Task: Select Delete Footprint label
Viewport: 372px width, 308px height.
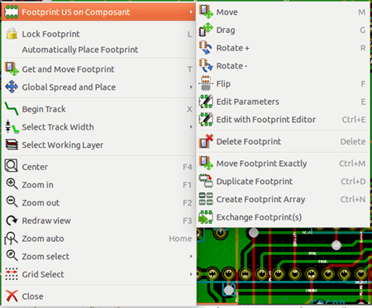Action: pyautogui.click(x=249, y=141)
